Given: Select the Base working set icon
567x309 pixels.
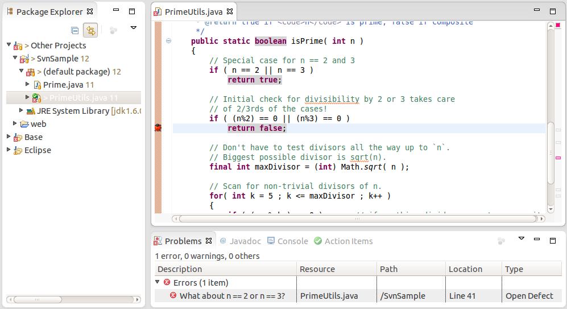Looking at the screenshot, I should (18, 138).
